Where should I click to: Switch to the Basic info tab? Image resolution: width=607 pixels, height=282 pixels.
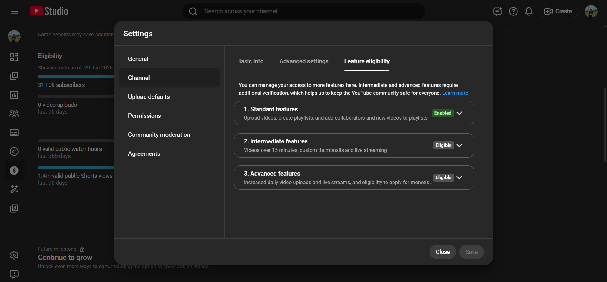[x=250, y=61]
